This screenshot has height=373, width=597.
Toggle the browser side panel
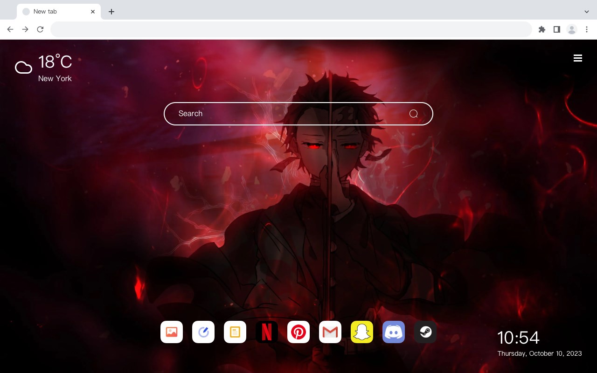coord(556,29)
